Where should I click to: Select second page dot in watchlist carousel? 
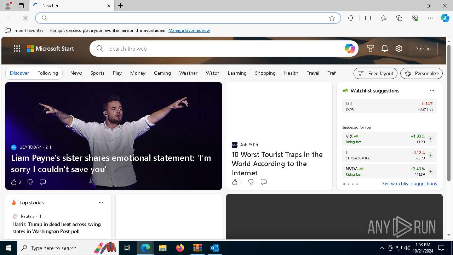(349, 184)
